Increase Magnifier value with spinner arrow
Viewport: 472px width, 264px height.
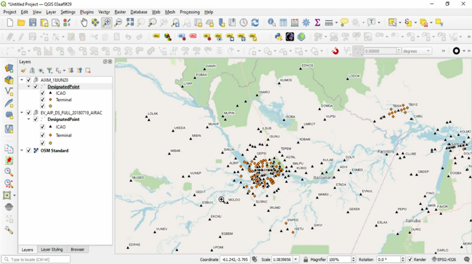pyautogui.click(x=354, y=258)
